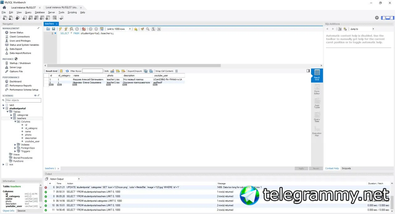Select the categories table in schema tree

click(23, 115)
